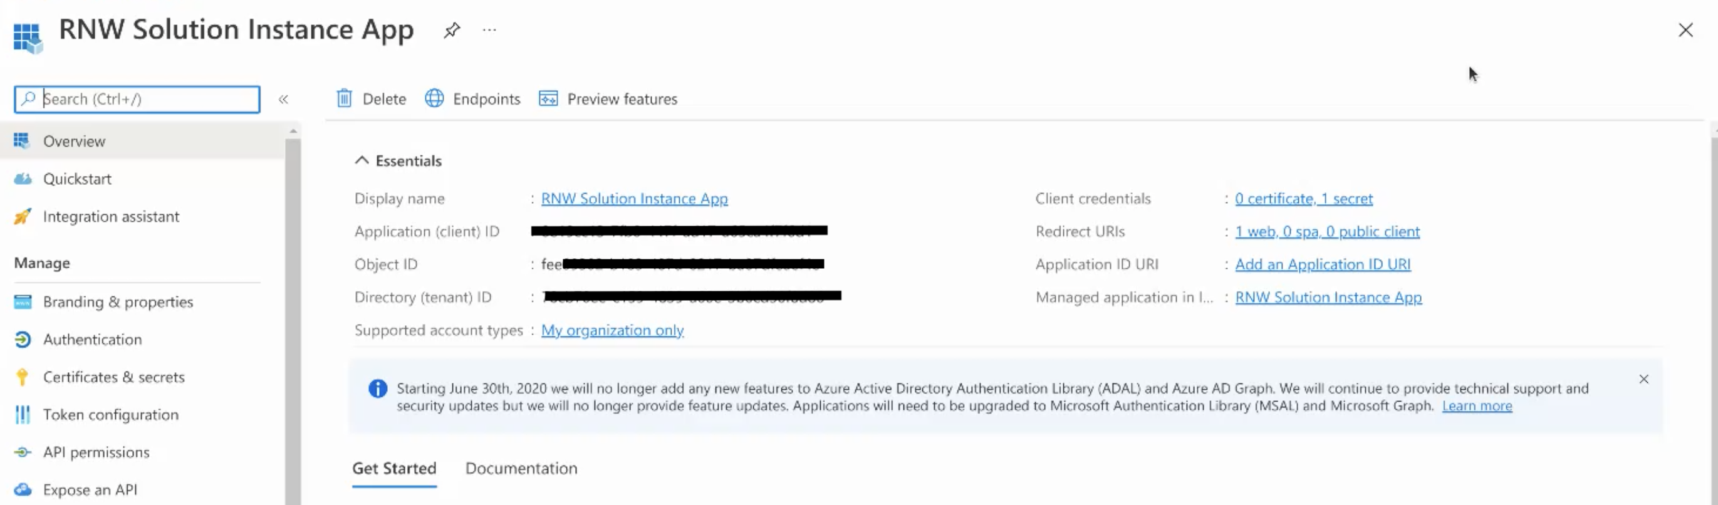Dismiss the ADAL deprecation notice
This screenshot has width=1718, height=505.
coord(1643,379)
